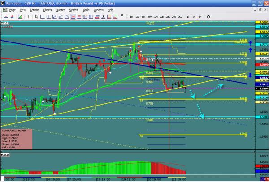Screen dimensions: 269x182
Task: Click the PATrader application icon in title bar
Action: (x=3, y=3)
